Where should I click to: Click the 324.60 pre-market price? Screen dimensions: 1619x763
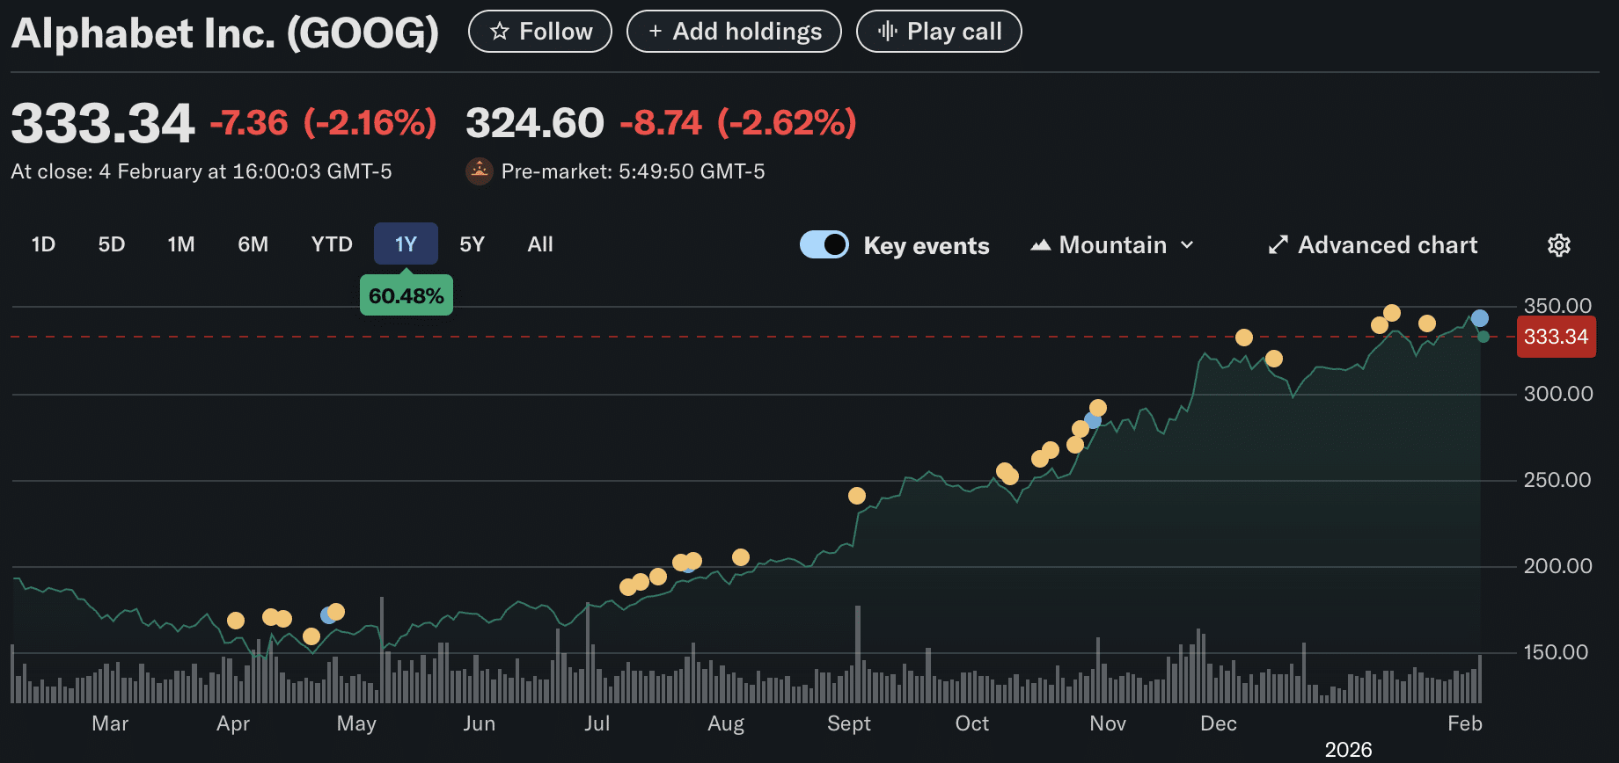[535, 123]
